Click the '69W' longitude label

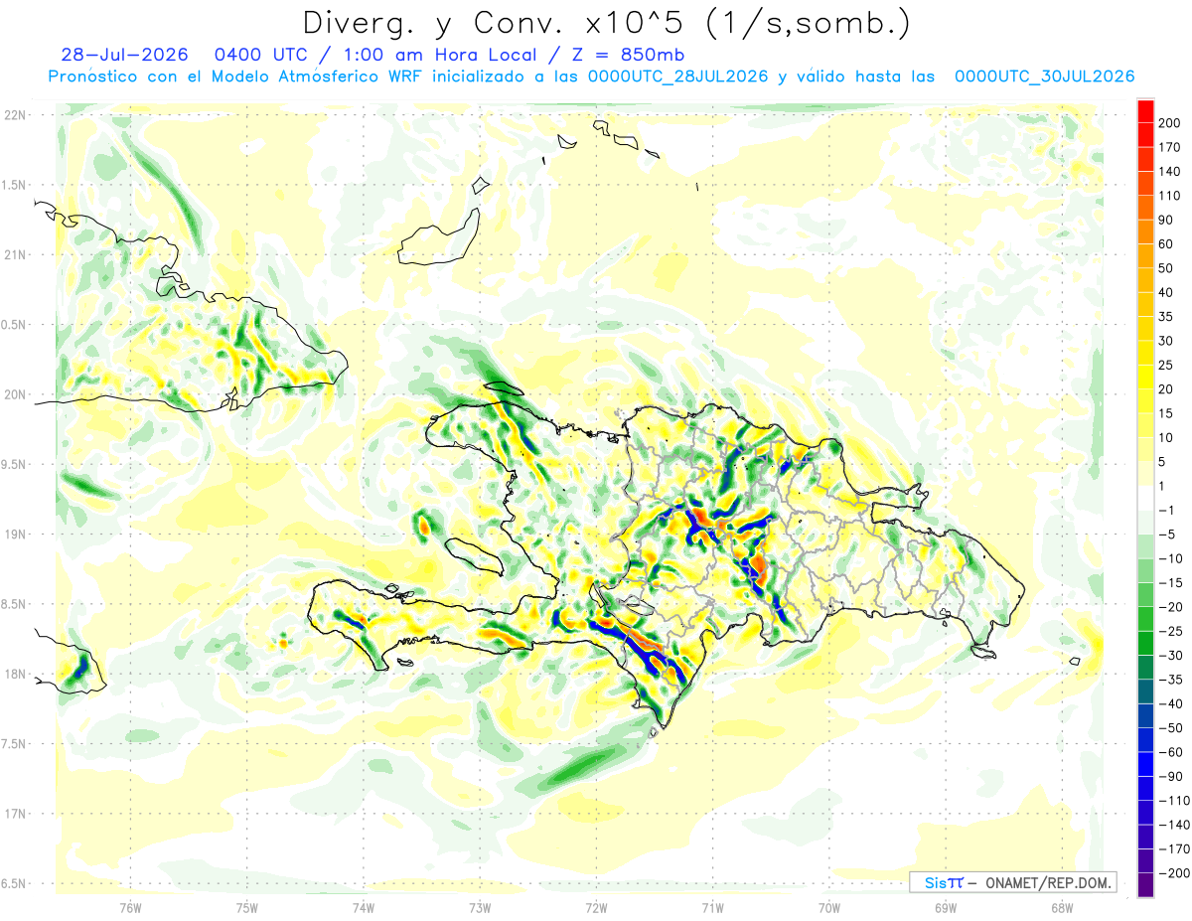[x=946, y=906]
